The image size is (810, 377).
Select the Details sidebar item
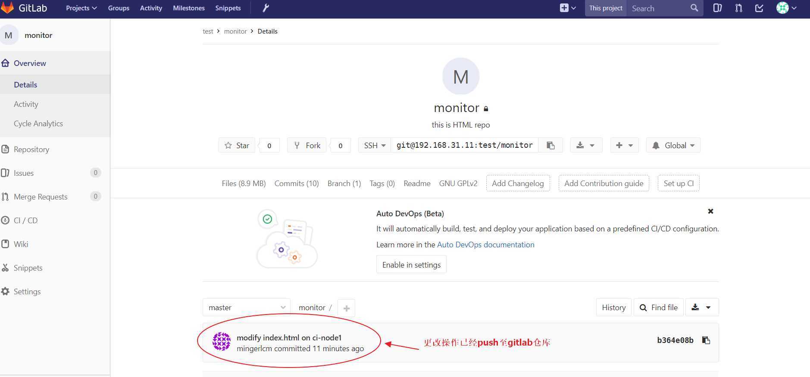coord(55,84)
